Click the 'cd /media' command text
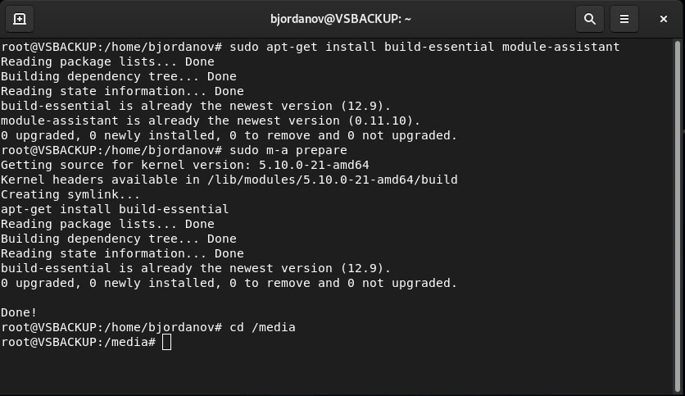 pos(262,327)
